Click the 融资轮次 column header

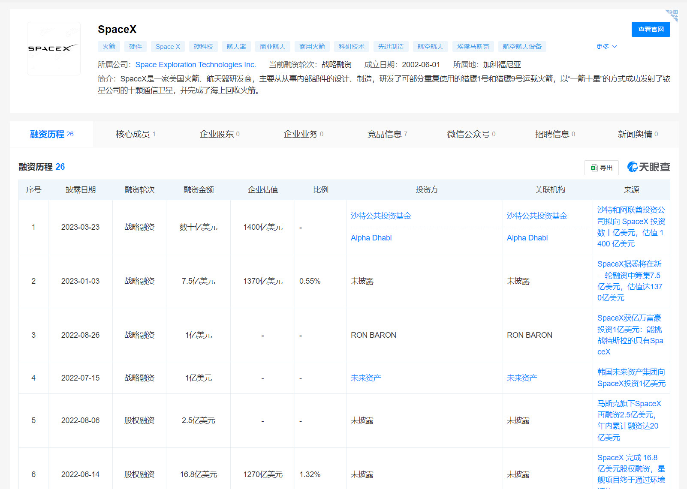pos(139,190)
